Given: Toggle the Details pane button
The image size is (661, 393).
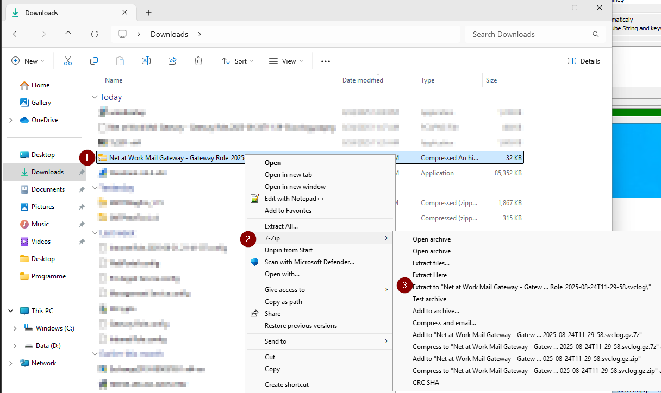Looking at the screenshot, I should [583, 61].
